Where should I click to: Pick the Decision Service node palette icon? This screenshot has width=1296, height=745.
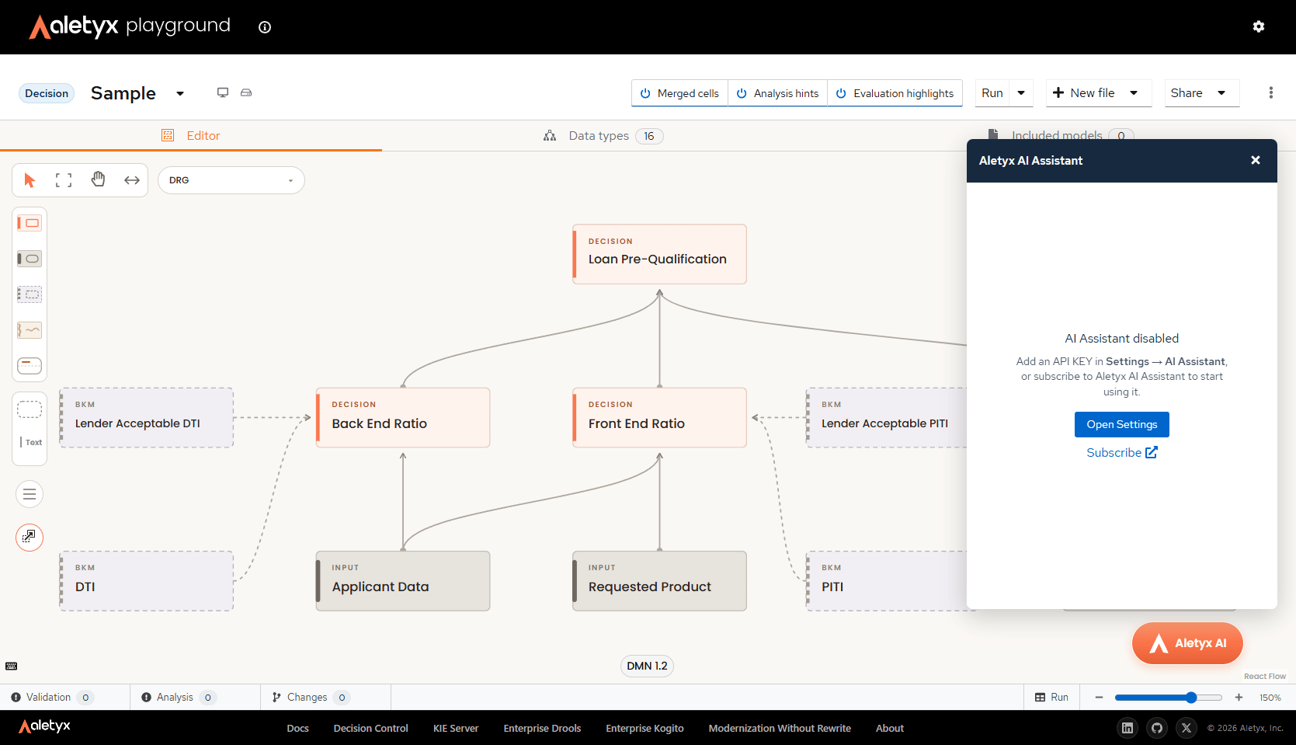(x=30, y=366)
